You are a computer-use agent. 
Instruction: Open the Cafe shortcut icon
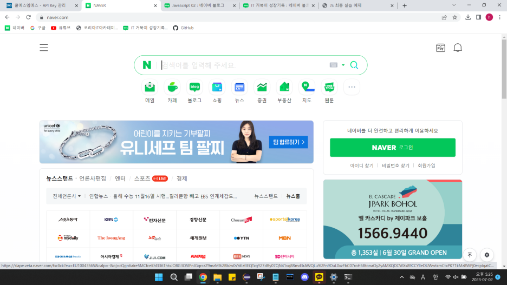coord(172,87)
